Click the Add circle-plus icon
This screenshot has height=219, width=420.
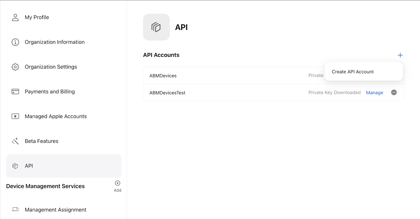pos(118,183)
